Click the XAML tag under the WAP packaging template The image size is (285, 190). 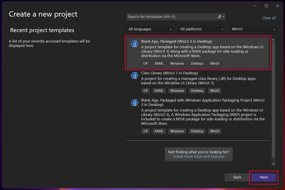[x=159, y=131]
